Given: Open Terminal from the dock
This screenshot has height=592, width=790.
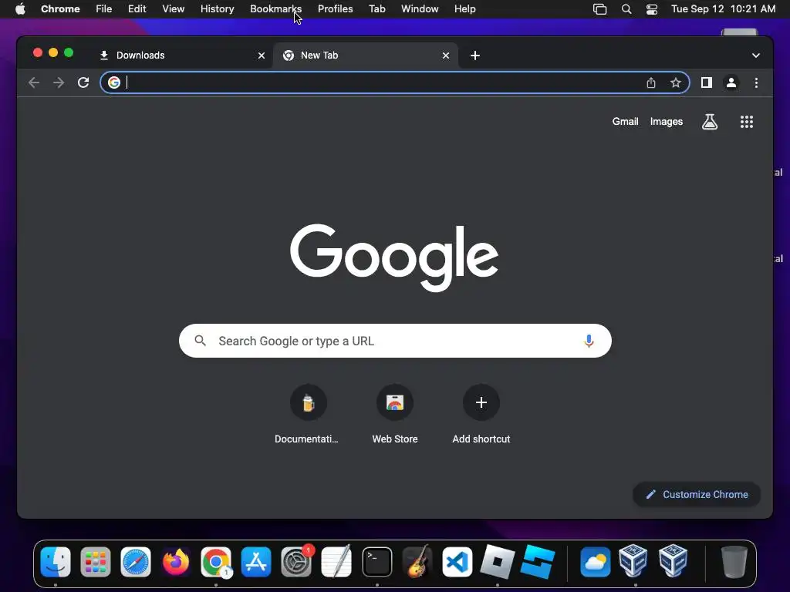Looking at the screenshot, I should [376, 561].
